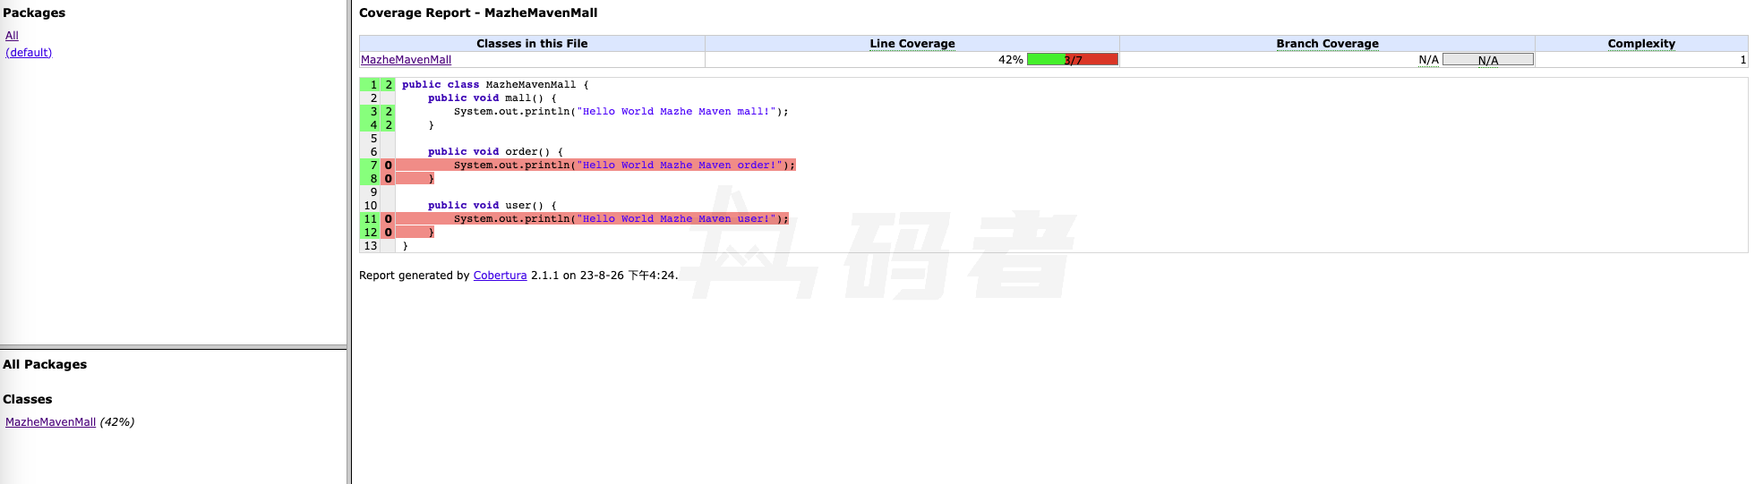Open MazheMavenMall (42%) in the Classes list
The image size is (1755, 484).
point(51,422)
